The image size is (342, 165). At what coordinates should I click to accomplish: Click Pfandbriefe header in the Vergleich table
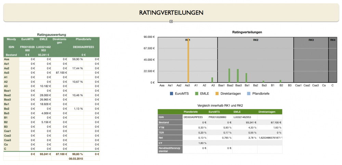[195, 112]
